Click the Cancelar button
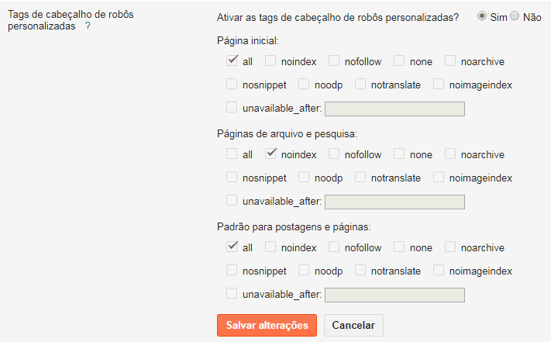 (353, 325)
